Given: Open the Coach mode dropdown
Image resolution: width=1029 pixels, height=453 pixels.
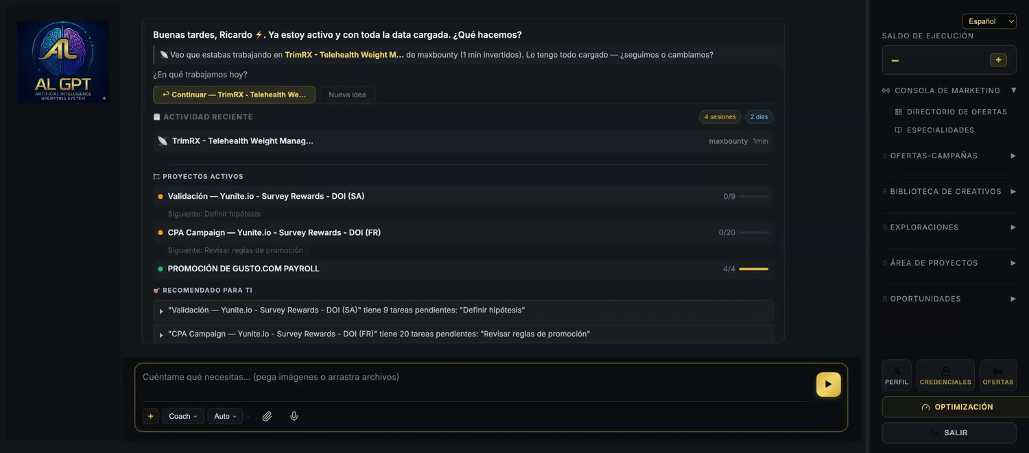Looking at the screenshot, I should 183,416.
